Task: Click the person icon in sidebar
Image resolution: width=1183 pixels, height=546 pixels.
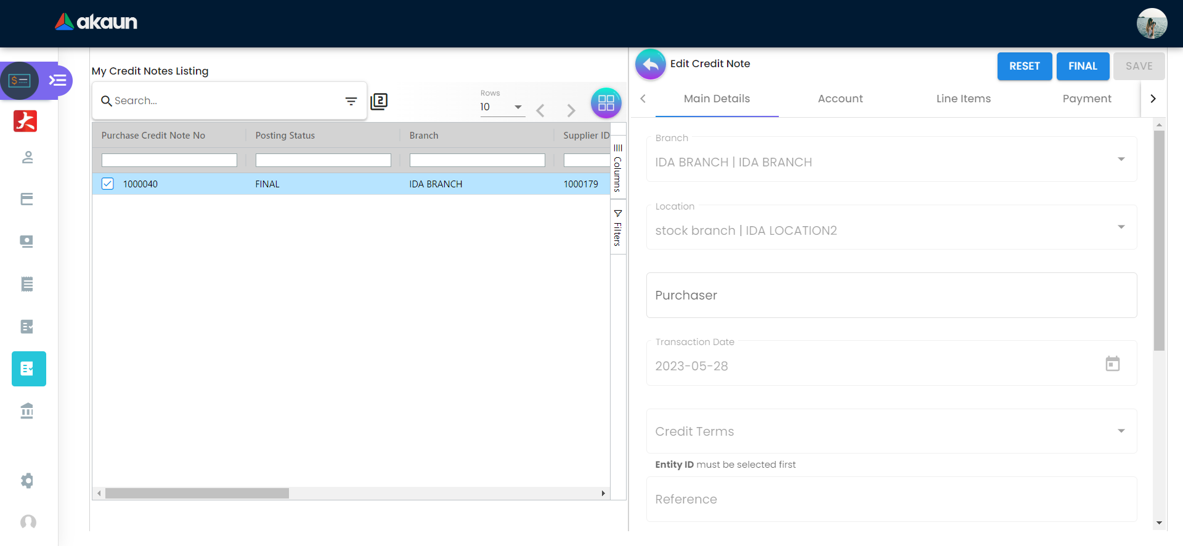Action: pyautogui.click(x=27, y=158)
